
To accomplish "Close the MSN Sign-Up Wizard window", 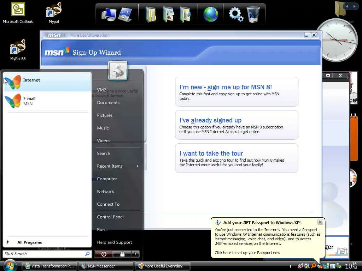I will coord(314,35).
